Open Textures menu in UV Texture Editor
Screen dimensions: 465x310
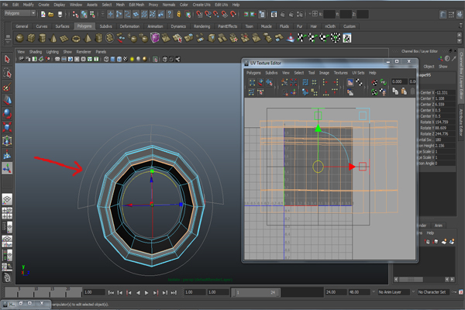pos(341,73)
